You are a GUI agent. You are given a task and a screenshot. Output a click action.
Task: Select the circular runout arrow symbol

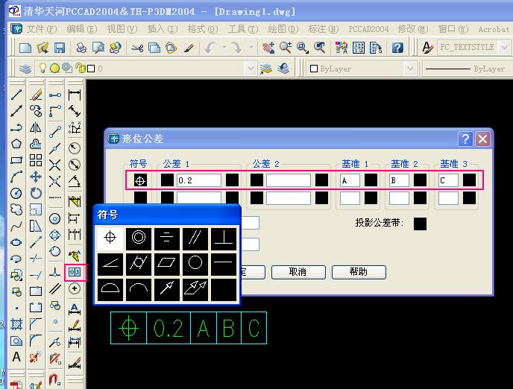click(167, 289)
